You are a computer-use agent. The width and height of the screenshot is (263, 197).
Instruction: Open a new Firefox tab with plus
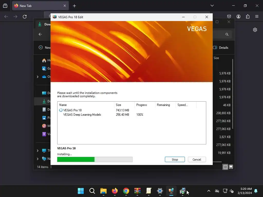[x=74, y=6]
